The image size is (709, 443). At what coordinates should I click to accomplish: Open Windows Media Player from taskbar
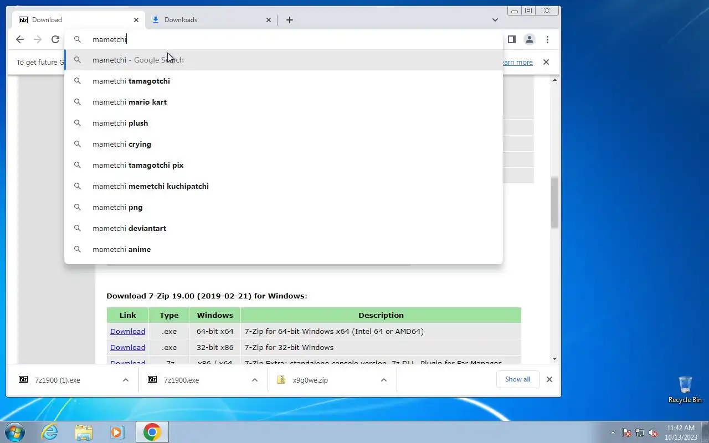click(x=117, y=432)
